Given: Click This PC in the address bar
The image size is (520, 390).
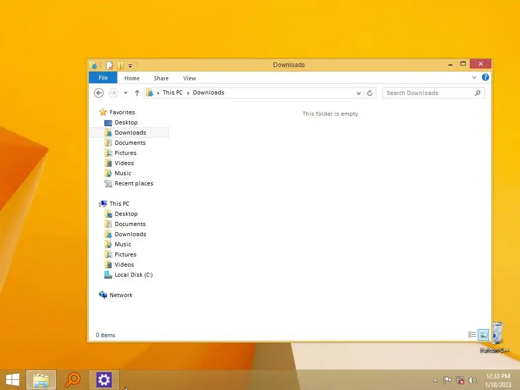Looking at the screenshot, I should tap(173, 92).
